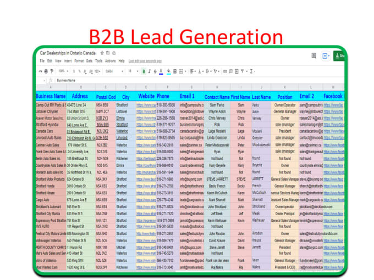Format as currency with the dollar icon
This screenshot has width=374, height=280.
74,71
